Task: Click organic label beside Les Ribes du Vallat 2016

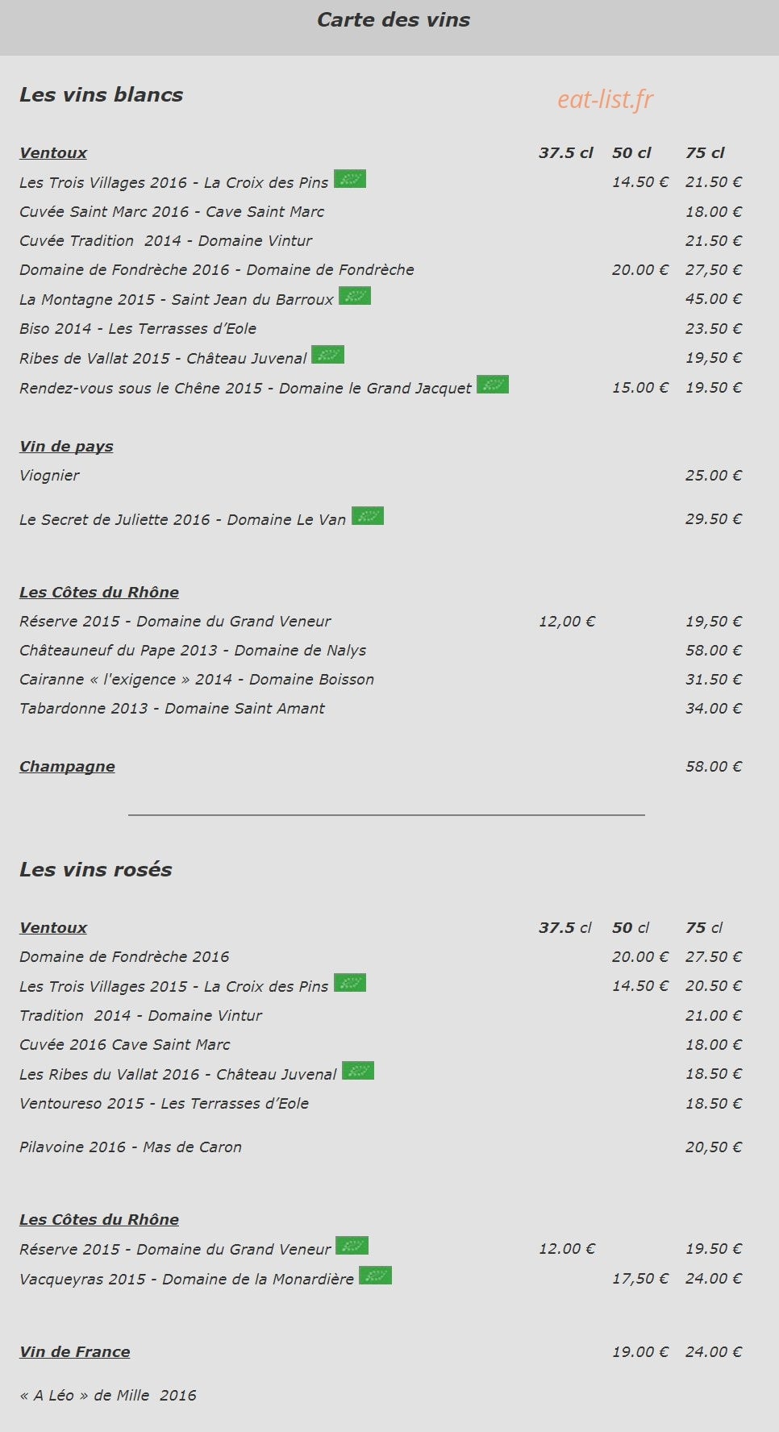Action: coord(358,1071)
